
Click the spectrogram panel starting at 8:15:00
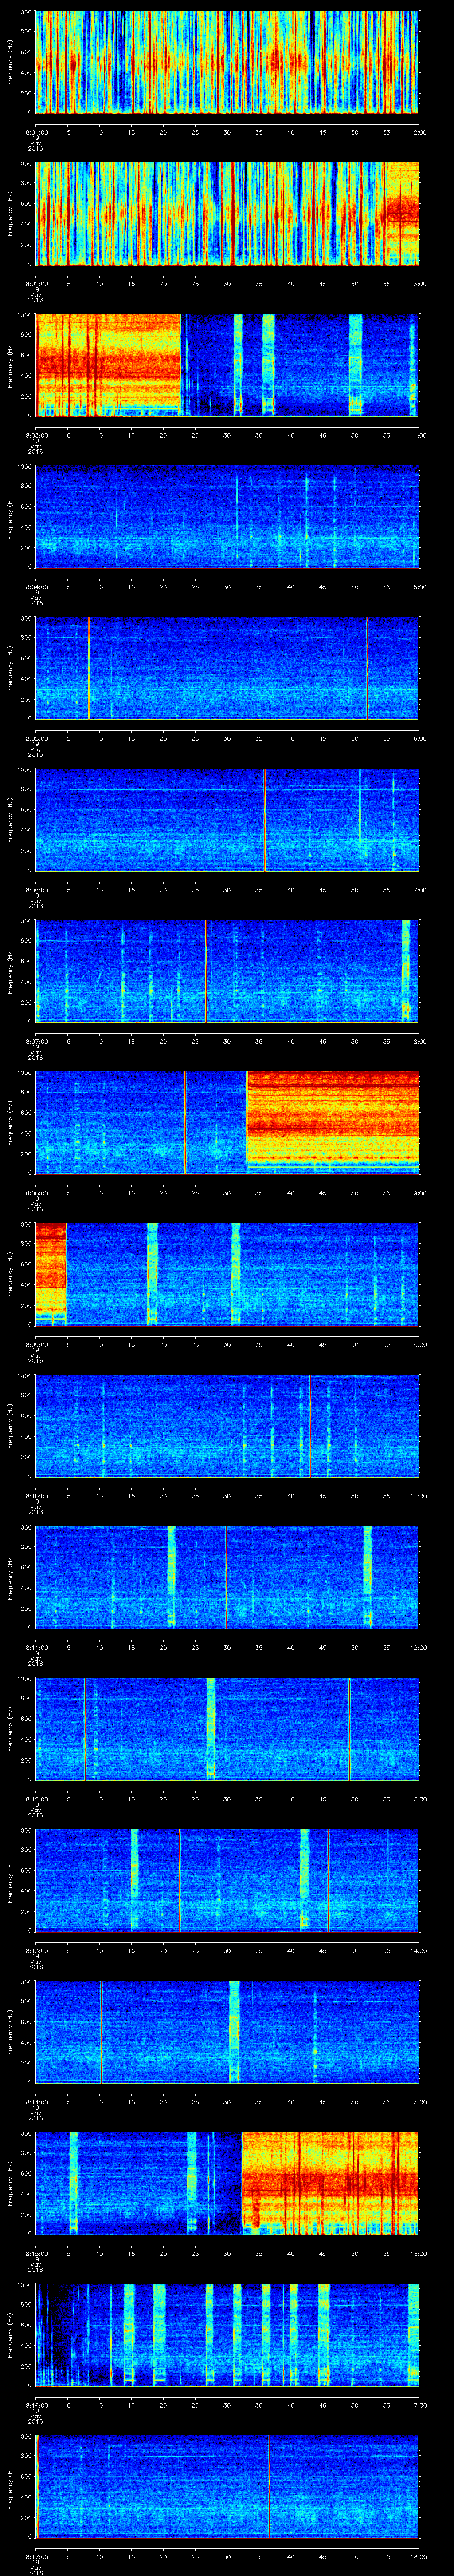[x=227, y=2183]
